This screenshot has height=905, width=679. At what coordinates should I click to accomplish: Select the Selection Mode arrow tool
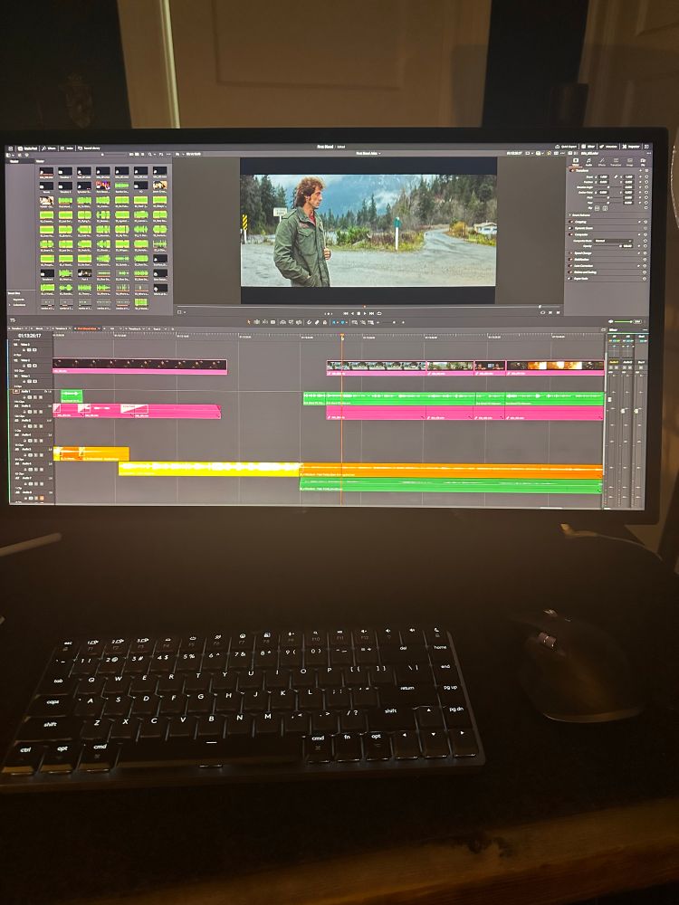(249, 323)
